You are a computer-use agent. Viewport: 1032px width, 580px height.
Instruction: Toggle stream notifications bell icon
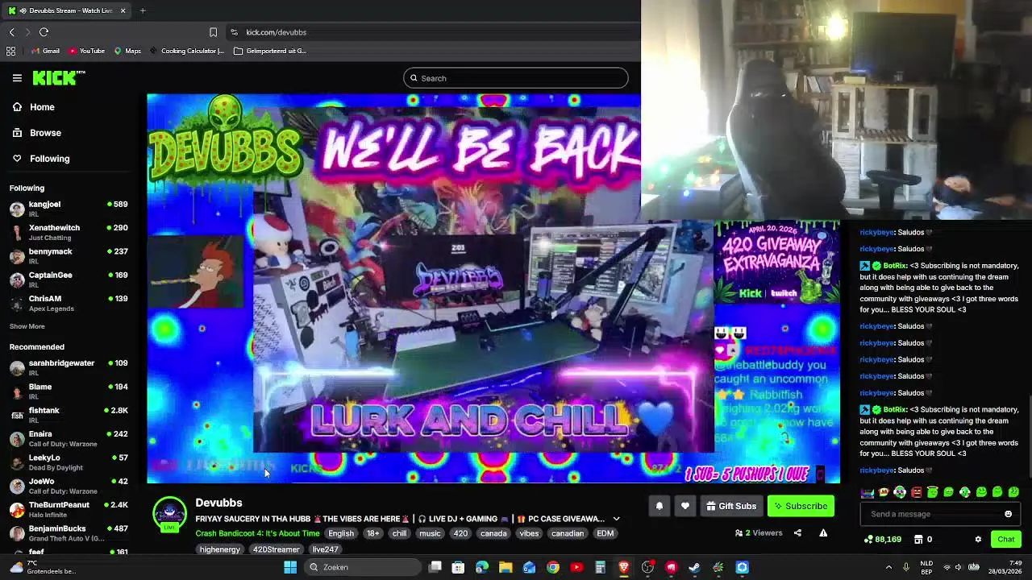click(x=659, y=506)
